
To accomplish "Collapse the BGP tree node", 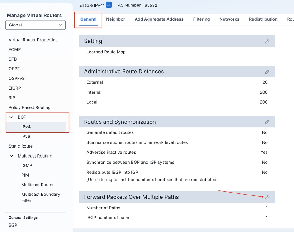I will pos(11,117).
